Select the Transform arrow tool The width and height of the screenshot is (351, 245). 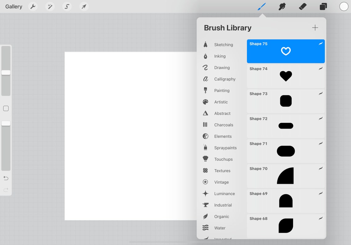point(84,6)
